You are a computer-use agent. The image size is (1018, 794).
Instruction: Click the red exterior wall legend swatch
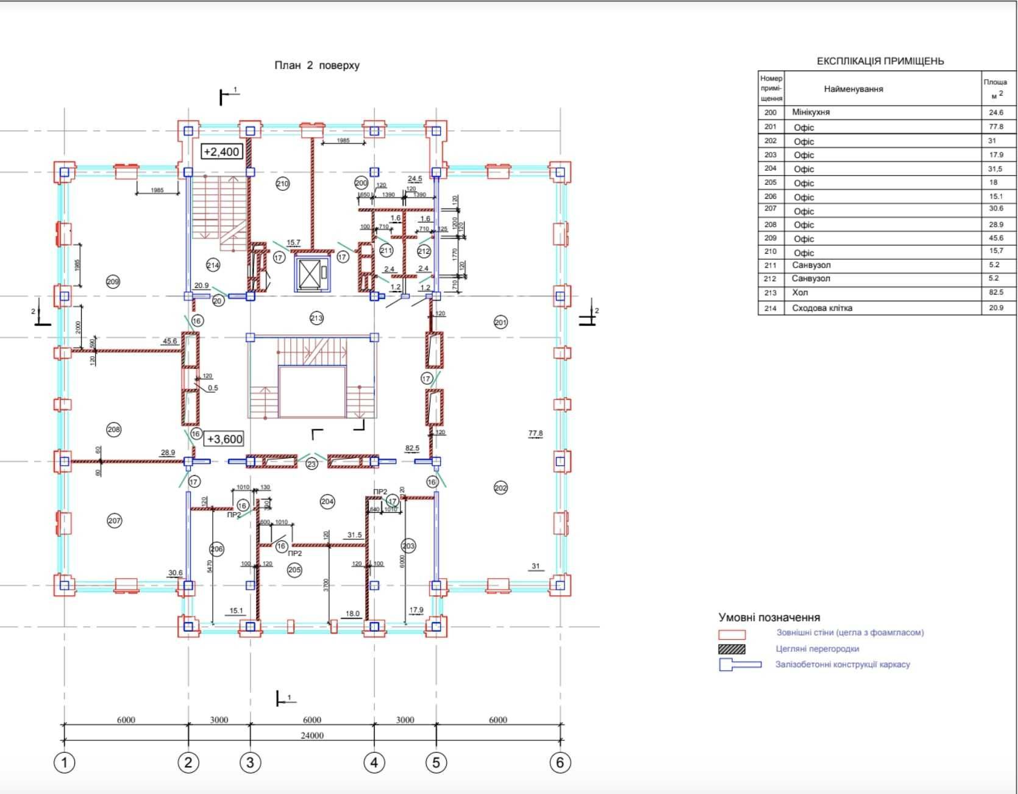(x=732, y=635)
